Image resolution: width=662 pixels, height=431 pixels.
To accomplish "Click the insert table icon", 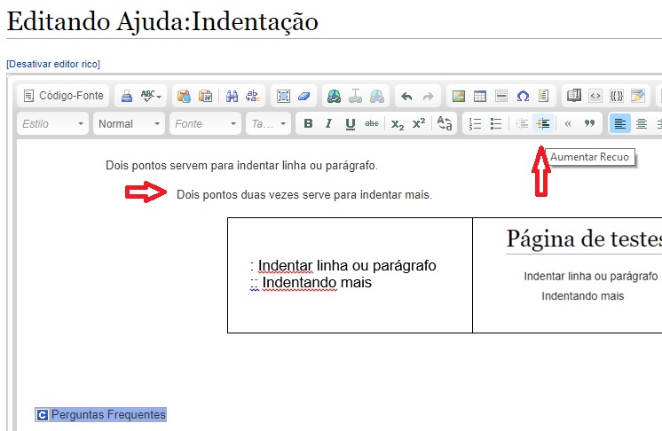I will 480,96.
